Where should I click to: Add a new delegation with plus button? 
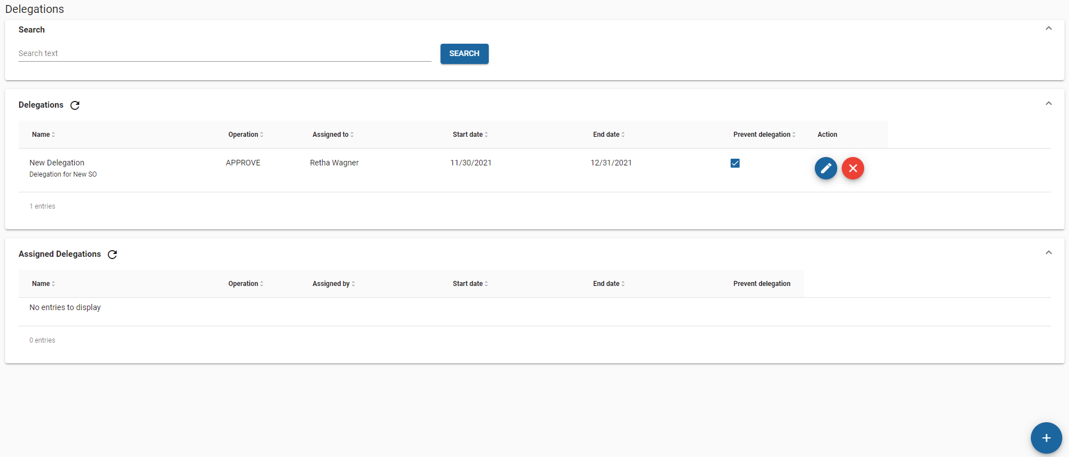click(1046, 438)
